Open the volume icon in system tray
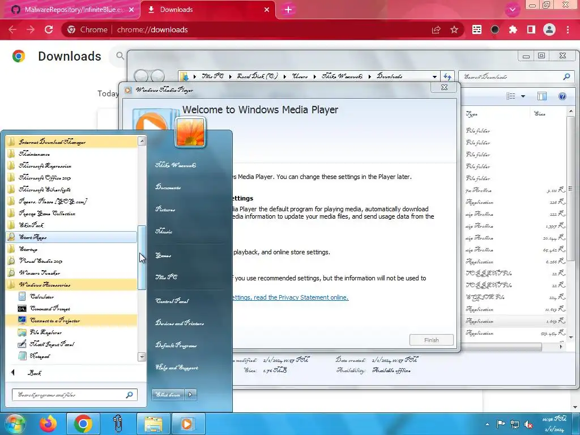This screenshot has width=580, height=435. pos(529,424)
